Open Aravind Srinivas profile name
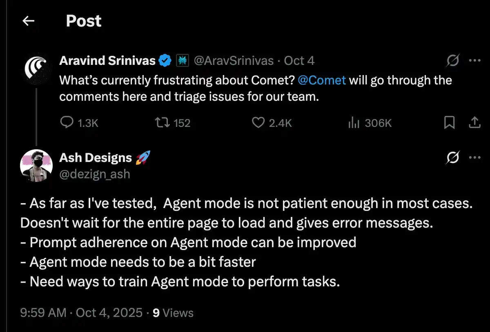This screenshot has width=490, height=332. [107, 61]
